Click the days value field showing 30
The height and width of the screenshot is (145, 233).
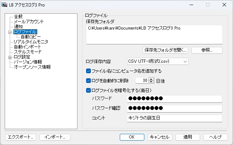142,80
